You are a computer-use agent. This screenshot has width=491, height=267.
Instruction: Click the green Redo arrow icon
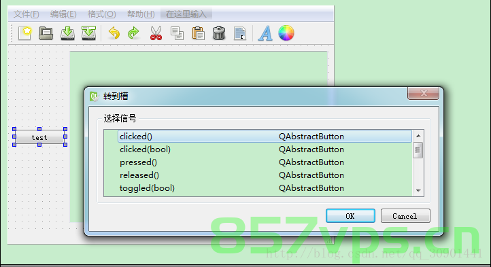134,33
